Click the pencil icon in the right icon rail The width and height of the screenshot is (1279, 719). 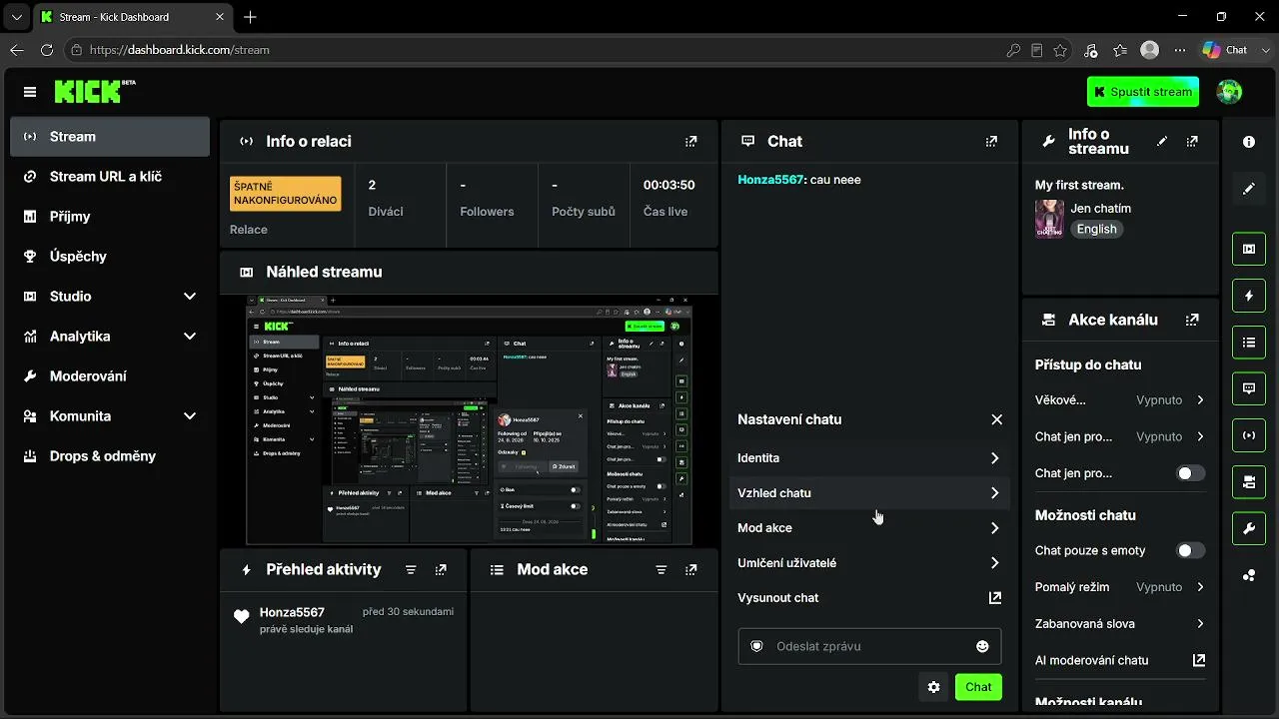point(1249,189)
